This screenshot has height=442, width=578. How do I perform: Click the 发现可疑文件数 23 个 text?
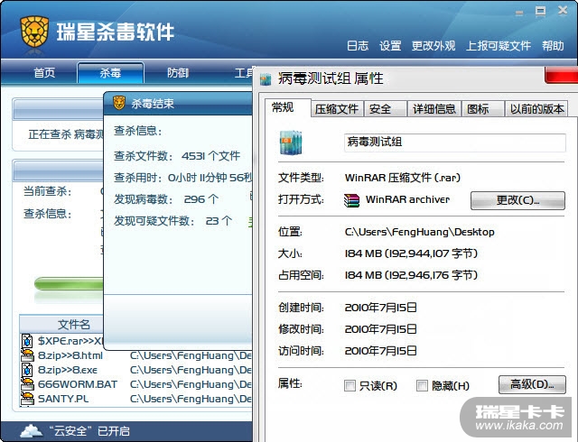[x=172, y=221]
